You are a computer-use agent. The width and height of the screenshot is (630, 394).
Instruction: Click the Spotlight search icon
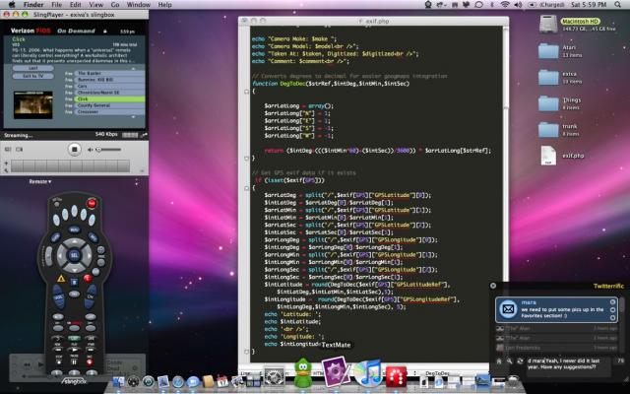[617, 5]
